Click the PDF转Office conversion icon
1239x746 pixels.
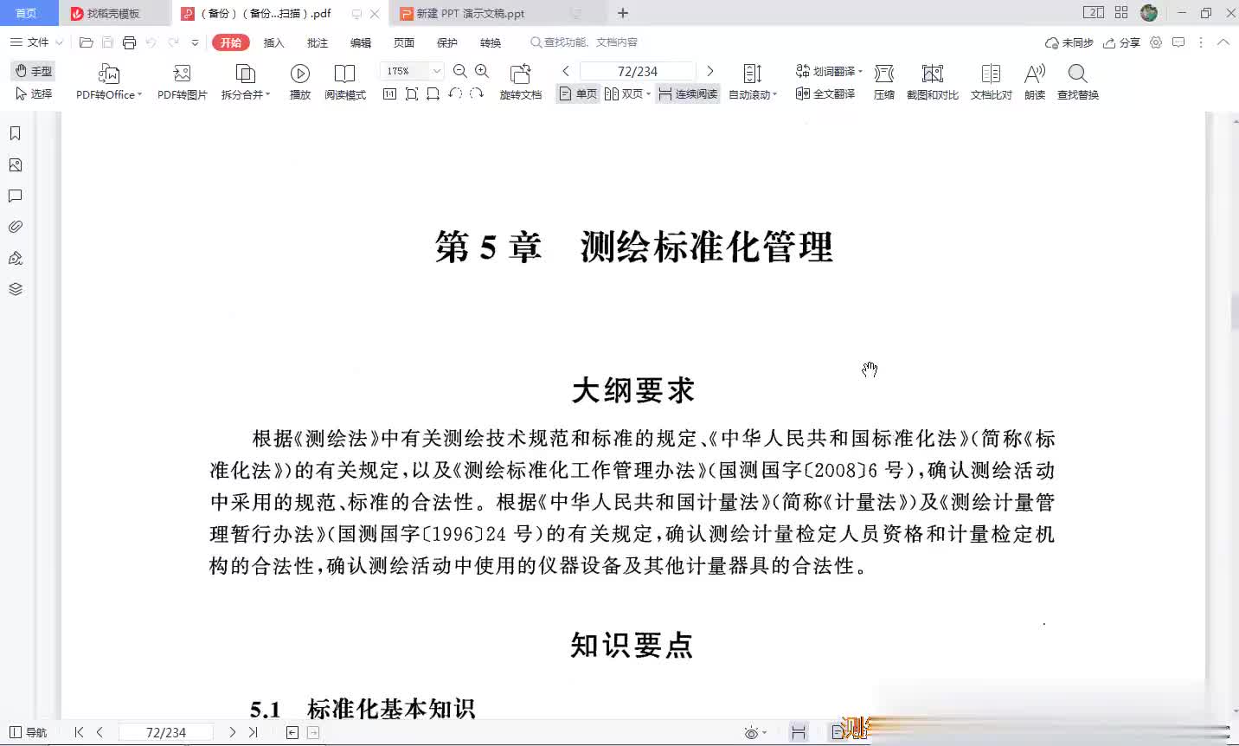[109, 74]
